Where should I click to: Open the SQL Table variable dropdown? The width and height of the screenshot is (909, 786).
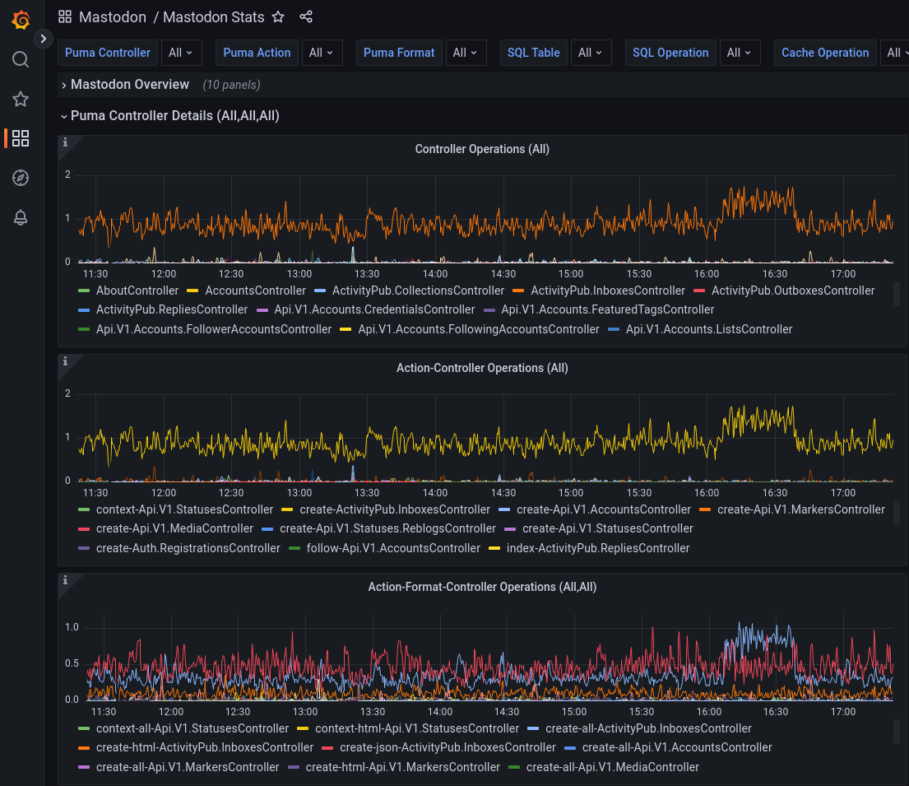591,53
